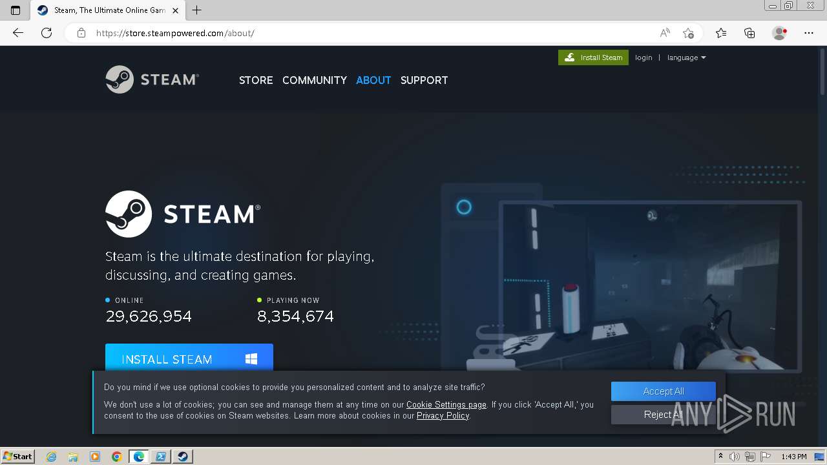View site information lock icon
Screen dimensions: 827x465
point(81,33)
